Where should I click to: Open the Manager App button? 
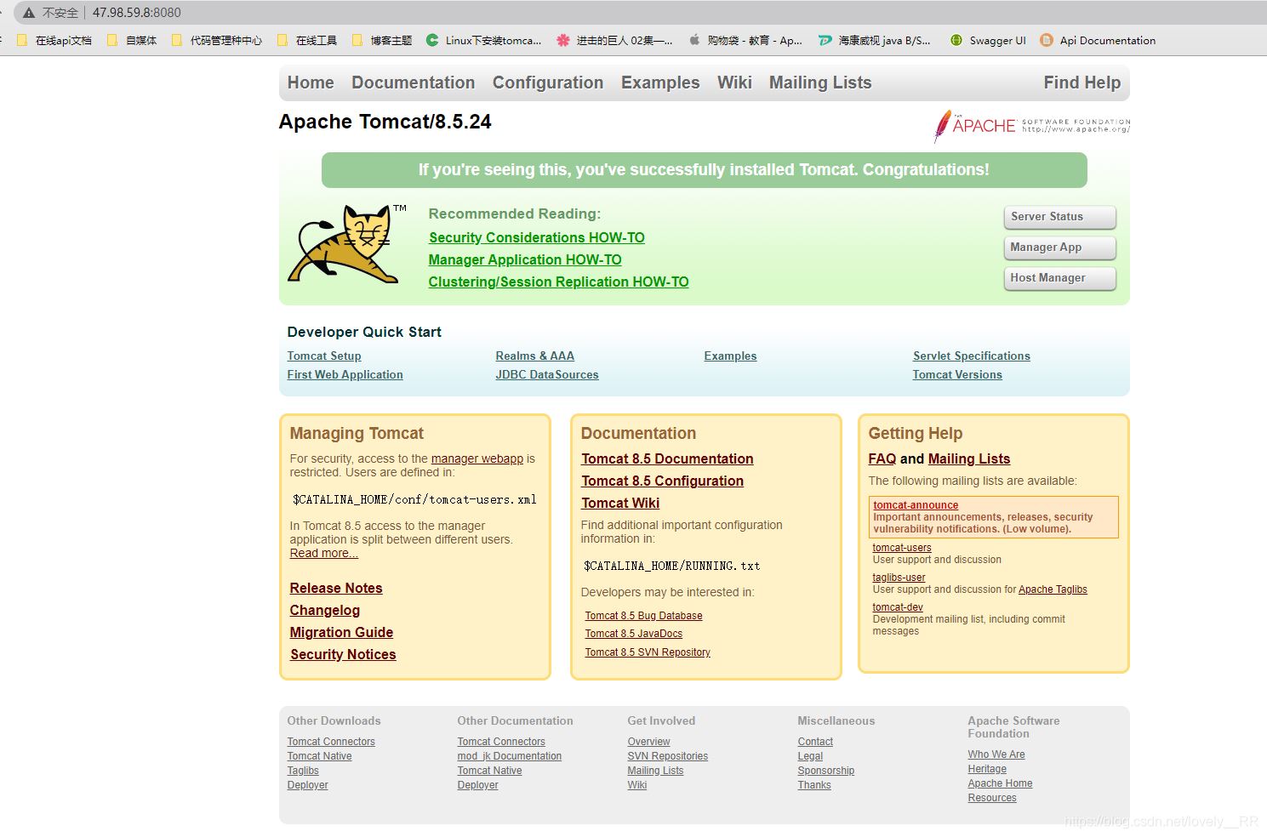coord(1059,248)
